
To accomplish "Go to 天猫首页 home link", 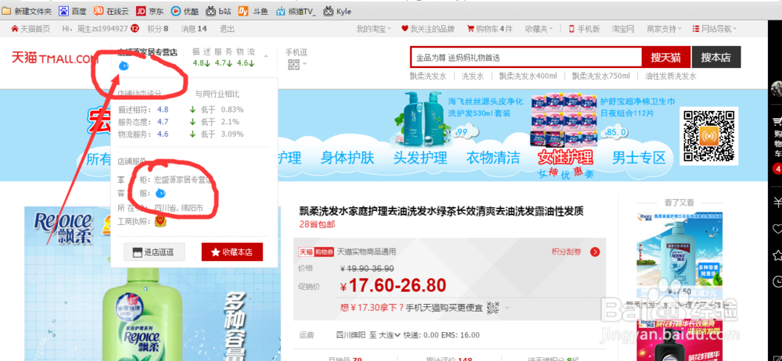I will click(x=30, y=29).
